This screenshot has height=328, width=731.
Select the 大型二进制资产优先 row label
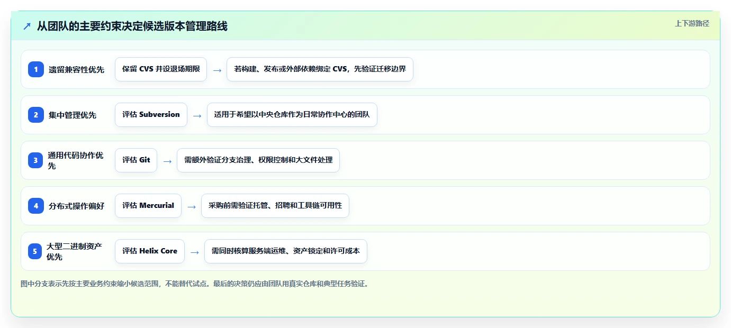click(74, 251)
